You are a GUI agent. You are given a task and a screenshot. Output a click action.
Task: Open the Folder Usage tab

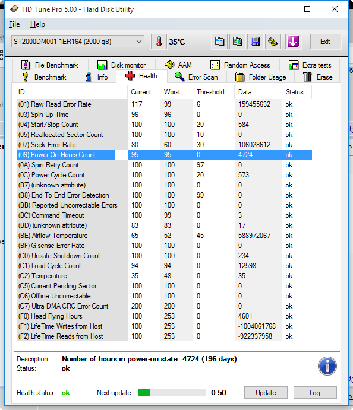point(261,77)
